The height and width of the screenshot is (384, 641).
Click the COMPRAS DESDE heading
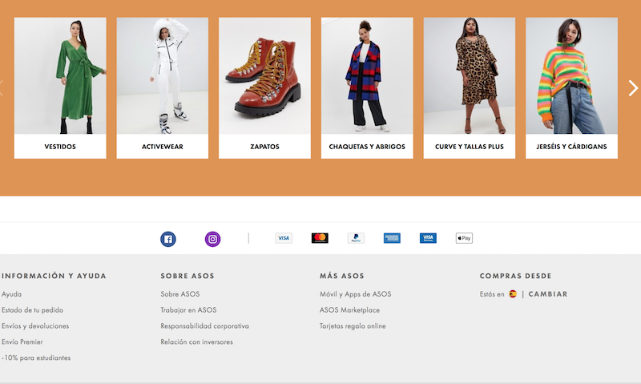pyautogui.click(x=515, y=276)
